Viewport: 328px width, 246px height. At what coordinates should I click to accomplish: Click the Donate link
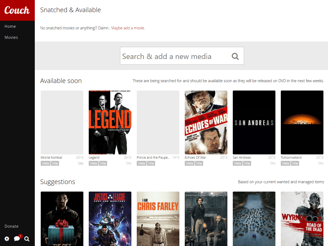tap(12, 226)
